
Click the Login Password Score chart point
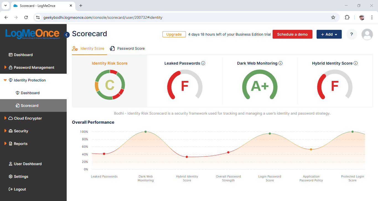pos(270,134)
